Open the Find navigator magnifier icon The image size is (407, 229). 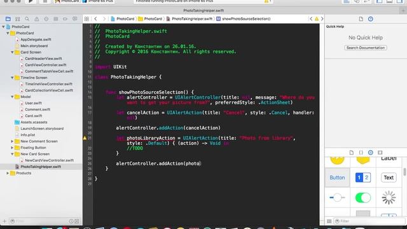[x=27, y=19]
